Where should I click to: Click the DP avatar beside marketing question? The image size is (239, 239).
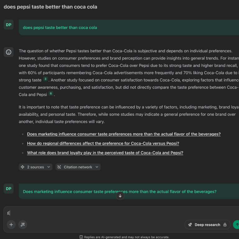pos(9,189)
